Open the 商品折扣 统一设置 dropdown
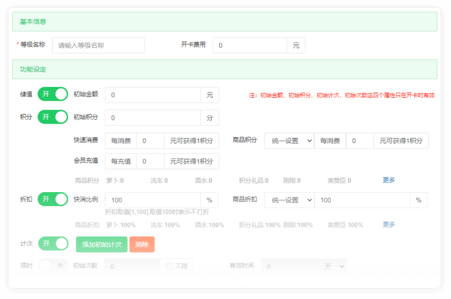 [x=289, y=200]
